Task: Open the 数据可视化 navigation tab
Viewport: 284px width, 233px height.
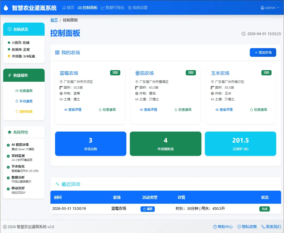Action: click(113, 8)
